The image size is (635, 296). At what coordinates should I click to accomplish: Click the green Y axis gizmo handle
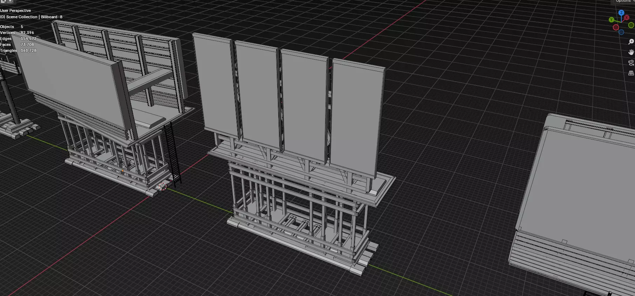612,20
